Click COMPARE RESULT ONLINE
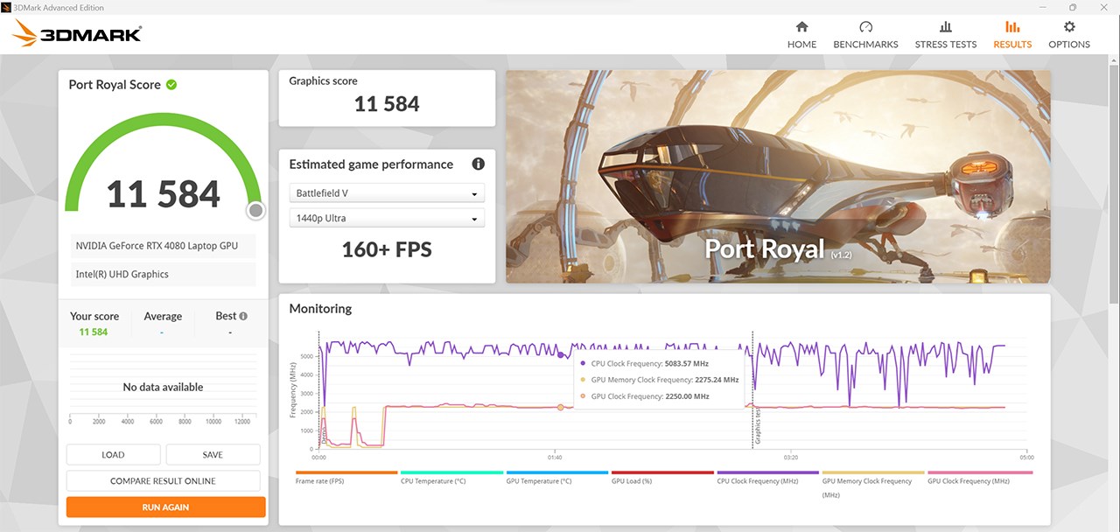This screenshot has height=532, width=1120. 165,480
